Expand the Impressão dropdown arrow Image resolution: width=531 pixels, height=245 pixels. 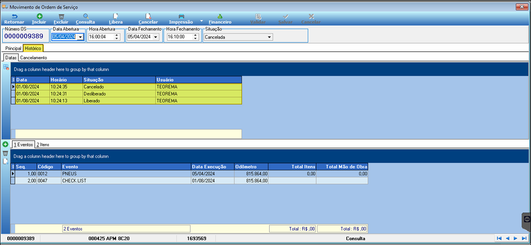(201, 20)
